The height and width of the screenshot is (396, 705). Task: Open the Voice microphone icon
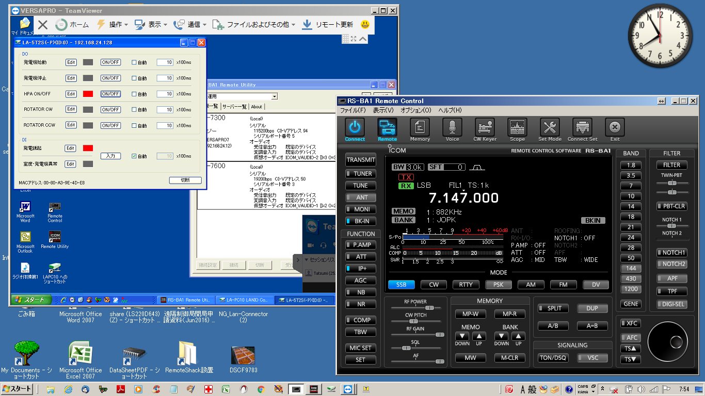pos(452,127)
